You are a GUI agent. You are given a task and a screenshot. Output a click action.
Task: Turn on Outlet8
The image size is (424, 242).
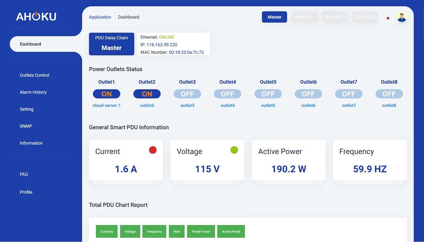389,94
